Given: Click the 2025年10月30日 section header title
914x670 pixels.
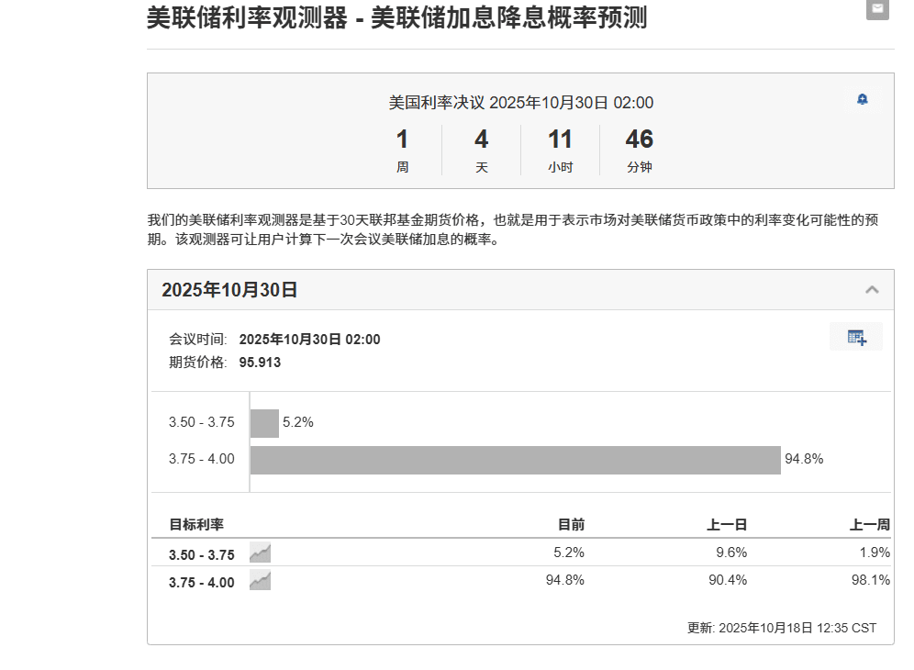Looking at the screenshot, I should pyautogui.click(x=229, y=290).
